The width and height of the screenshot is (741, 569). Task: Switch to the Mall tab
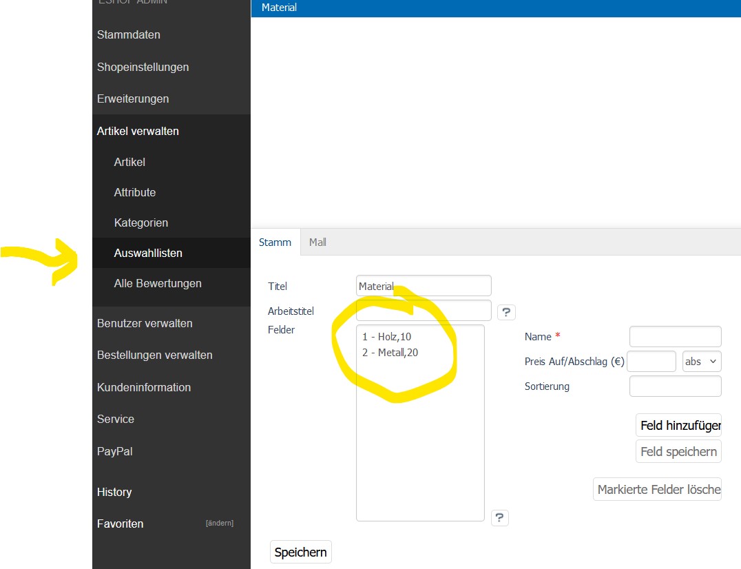tap(317, 242)
